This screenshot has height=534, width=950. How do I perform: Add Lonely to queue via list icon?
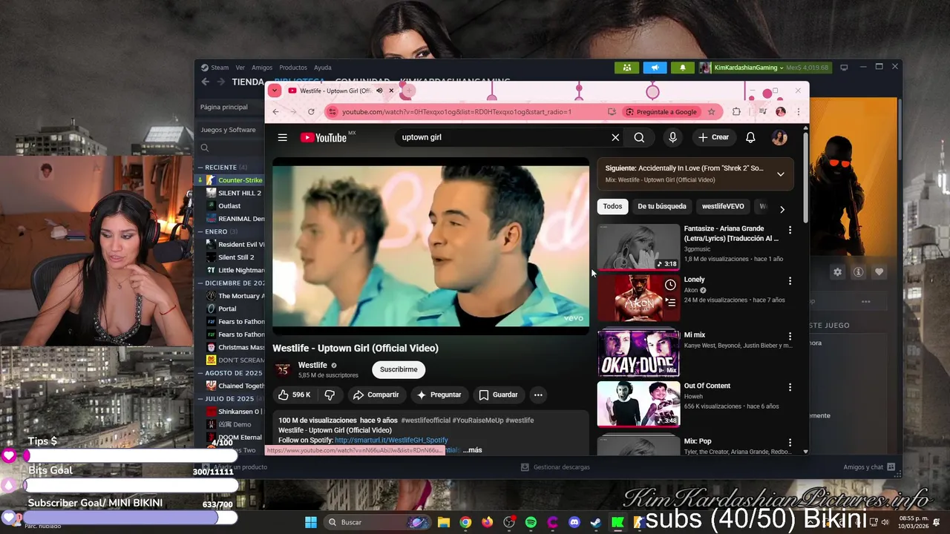[670, 302]
